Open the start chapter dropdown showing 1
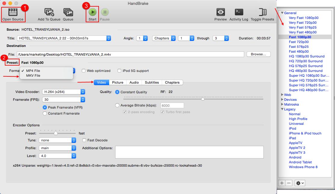Viewport: 335px width, 194px height. click(x=186, y=38)
